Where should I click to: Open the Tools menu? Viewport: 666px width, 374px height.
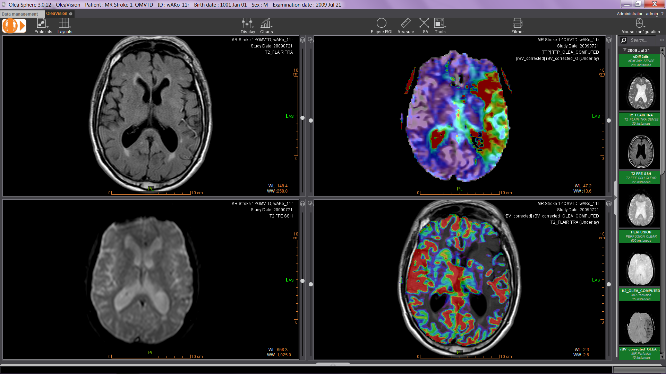pyautogui.click(x=439, y=23)
